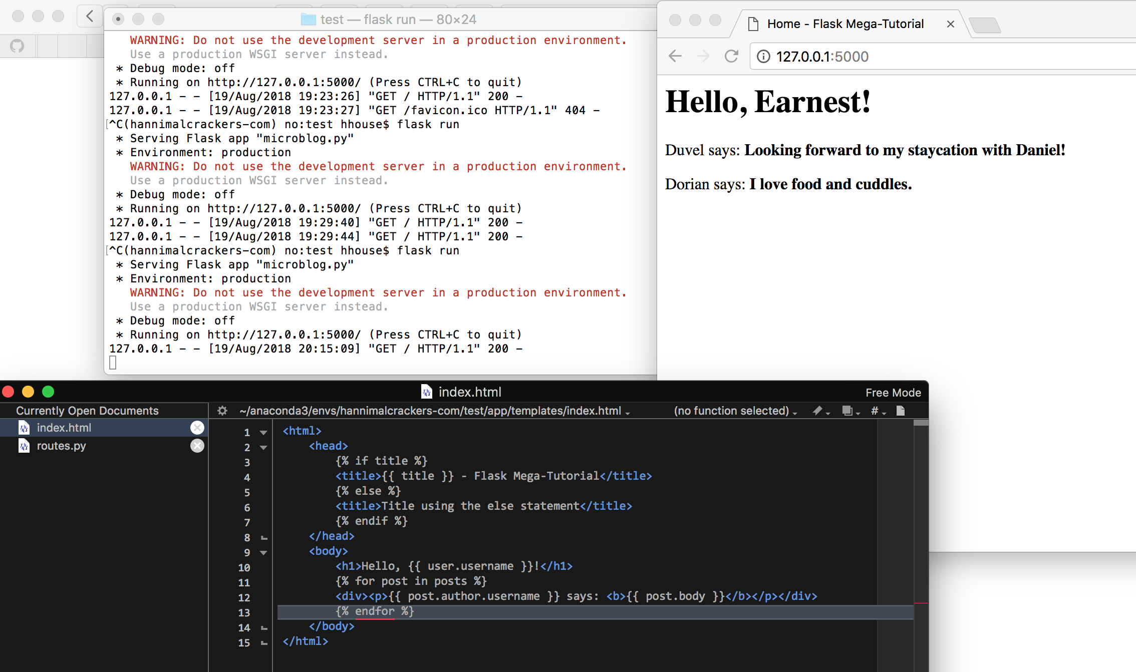The image size is (1136, 672).
Task: Click the fold end marker on line 15
Action: 264,643
